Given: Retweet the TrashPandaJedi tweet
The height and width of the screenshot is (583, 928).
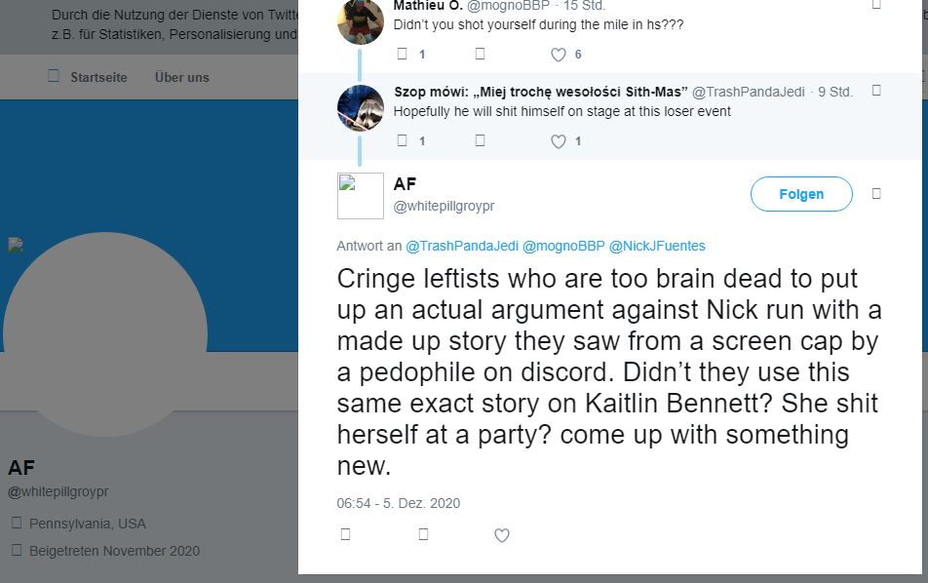Looking at the screenshot, I should 480,140.
